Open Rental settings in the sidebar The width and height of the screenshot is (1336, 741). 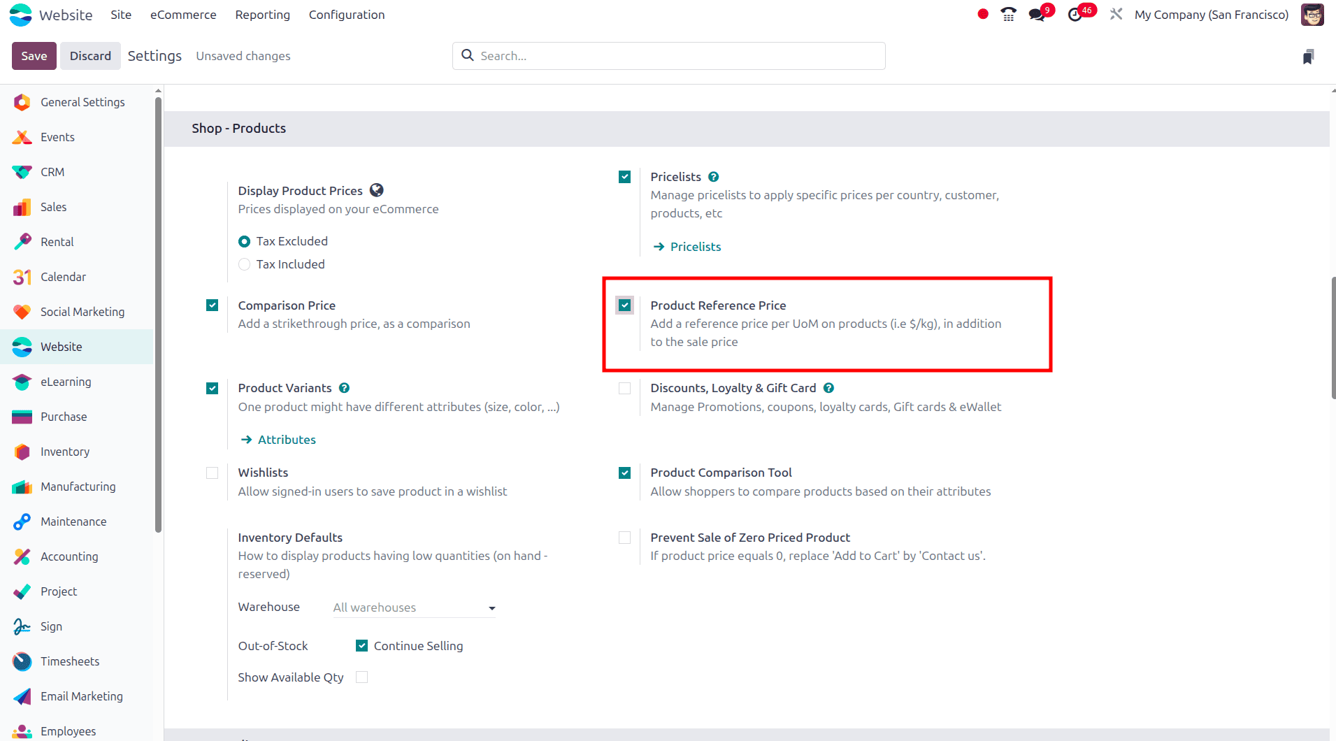tap(76, 242)
